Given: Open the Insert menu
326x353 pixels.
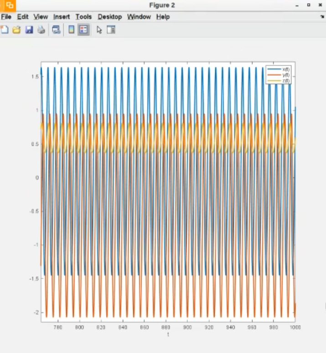Looking at the screenshot, I should click(x=62, y=17).
